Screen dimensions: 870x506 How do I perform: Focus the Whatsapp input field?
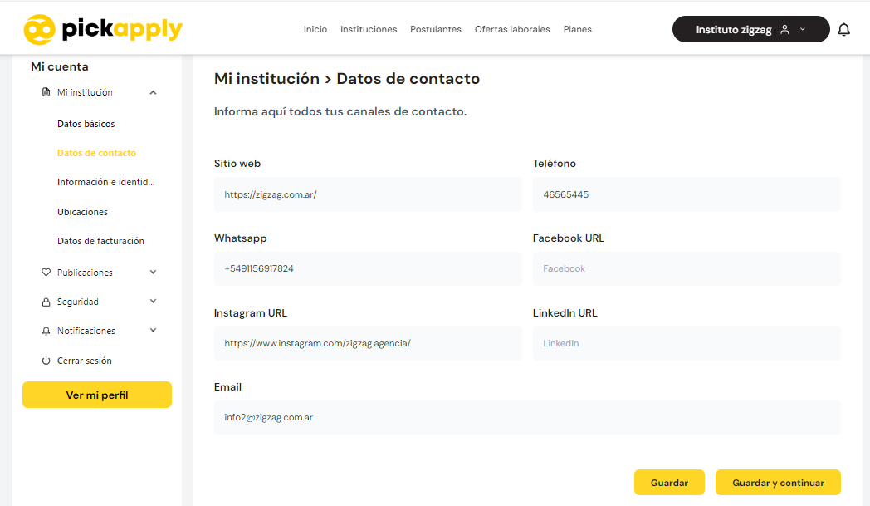pyautogui.click(x=368, y=269)
